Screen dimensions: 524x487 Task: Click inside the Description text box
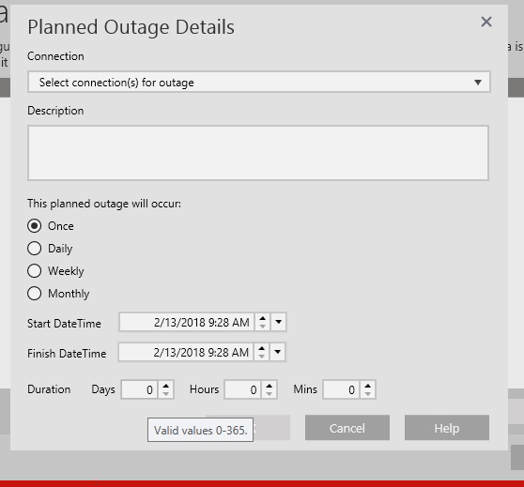click(258, 153)
